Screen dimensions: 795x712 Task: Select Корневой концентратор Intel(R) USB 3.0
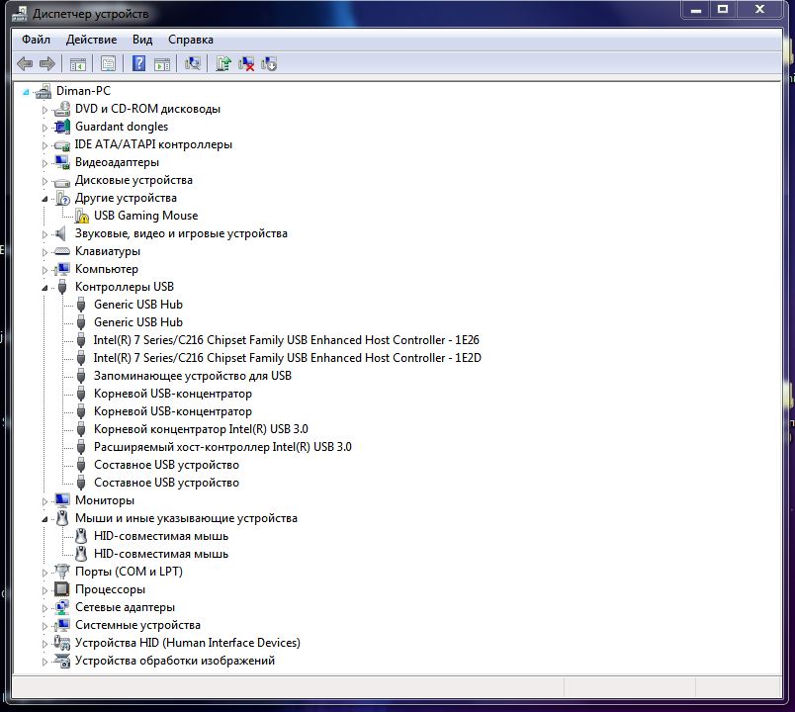tap(201, 429)
